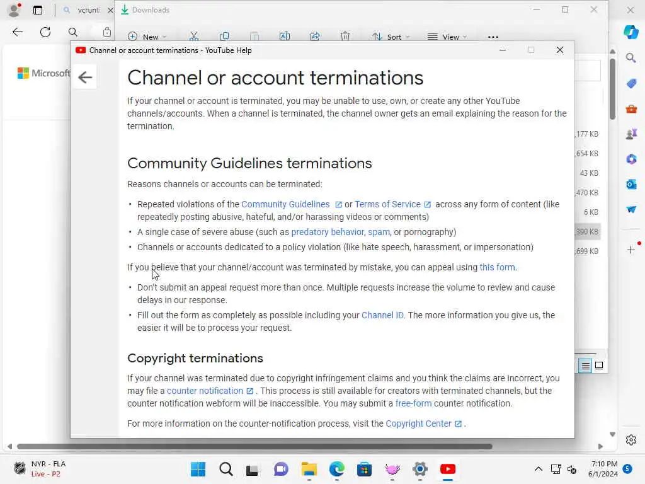Open the clock showing 7:10 PM

603,469
